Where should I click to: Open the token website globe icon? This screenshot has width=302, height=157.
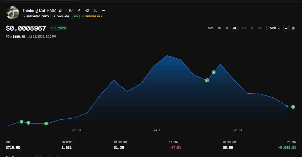point(87,10)
